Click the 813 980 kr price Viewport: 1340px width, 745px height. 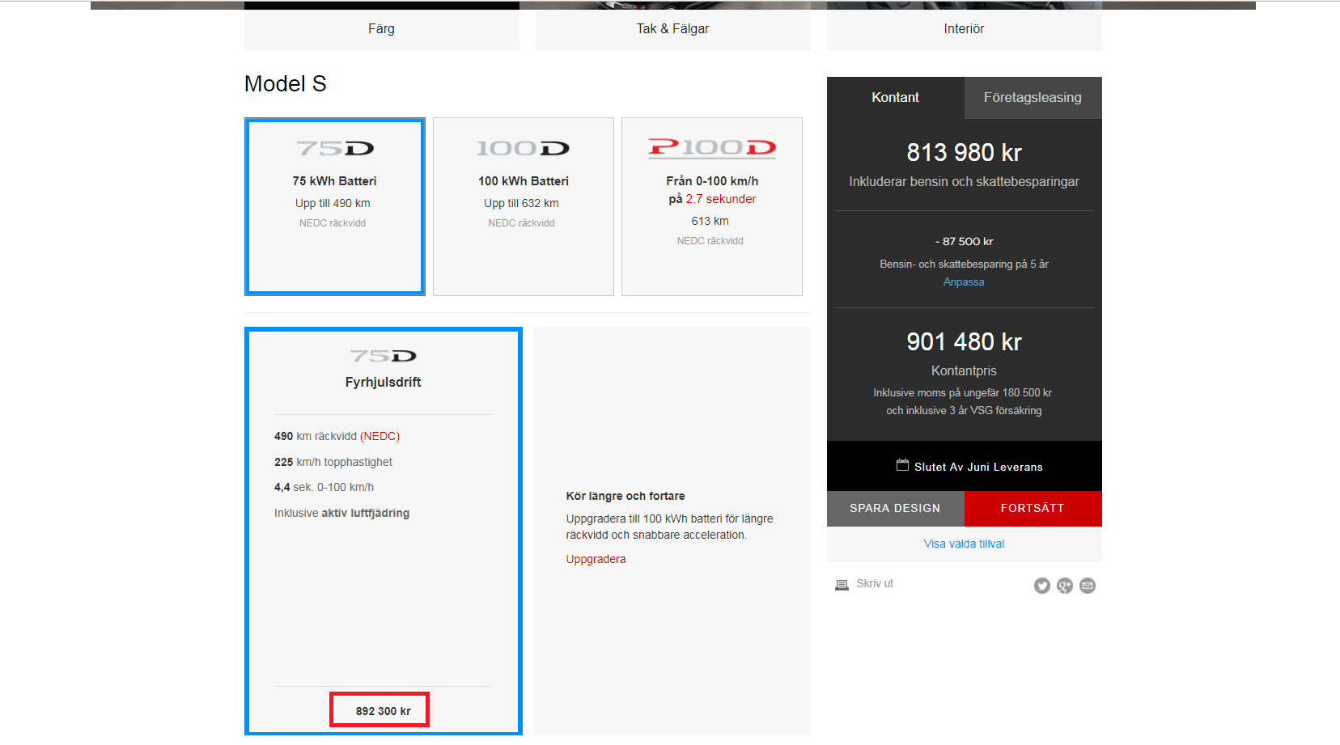point(964,153)
